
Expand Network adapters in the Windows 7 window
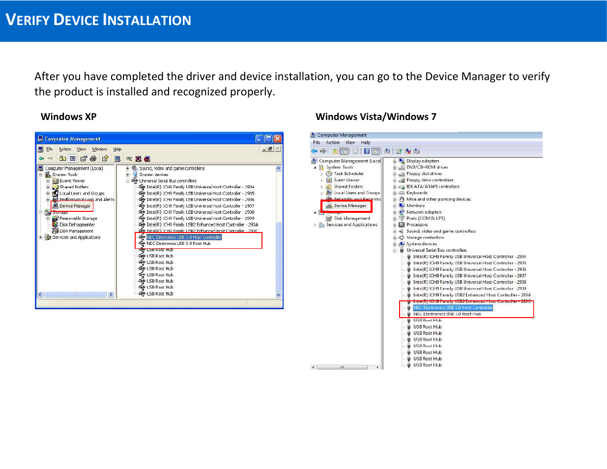point(395,212)
